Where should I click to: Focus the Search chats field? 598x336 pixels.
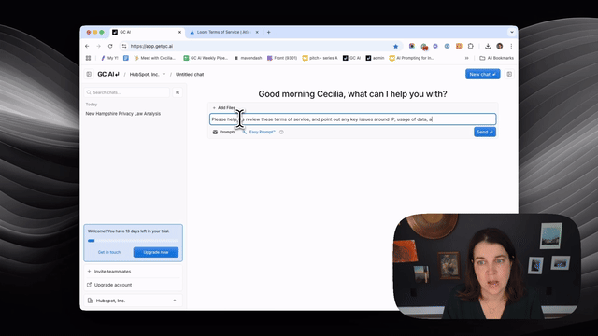[x=127, y=92]
